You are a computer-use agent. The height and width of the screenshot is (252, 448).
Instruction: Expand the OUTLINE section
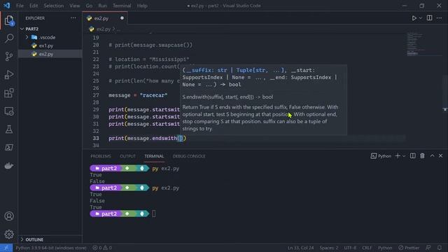tap(50, 239)
